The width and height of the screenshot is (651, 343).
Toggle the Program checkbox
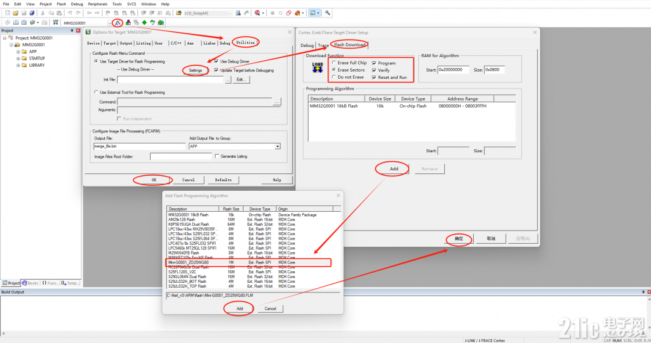[x=374, y=63]
